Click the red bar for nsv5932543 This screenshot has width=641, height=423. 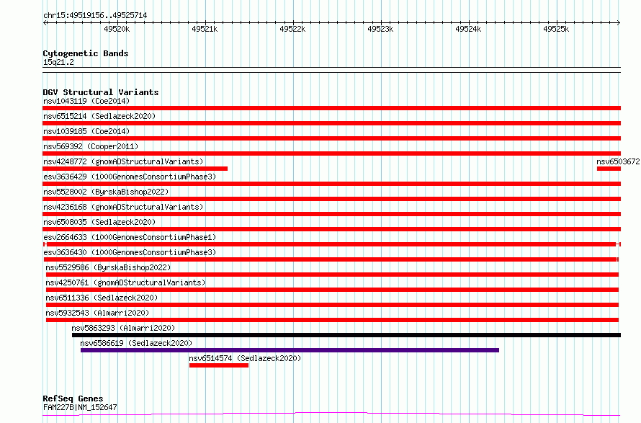point(332,320)
